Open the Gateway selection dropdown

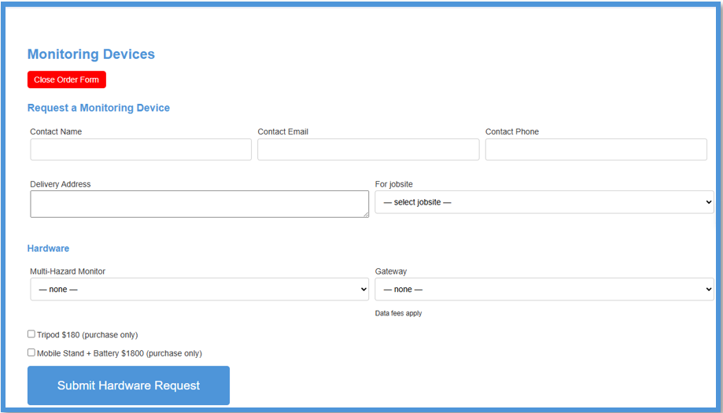pyautogui.click(x=544, y=289)
